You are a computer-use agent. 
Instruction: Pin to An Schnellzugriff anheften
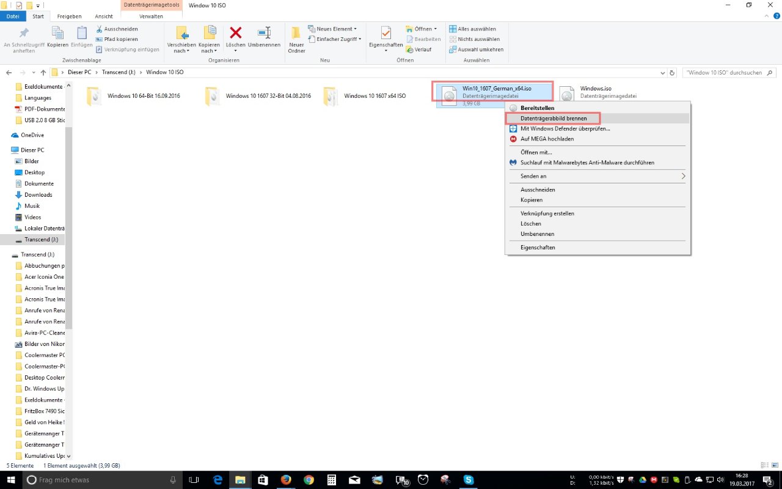click(x=24, y=40)
